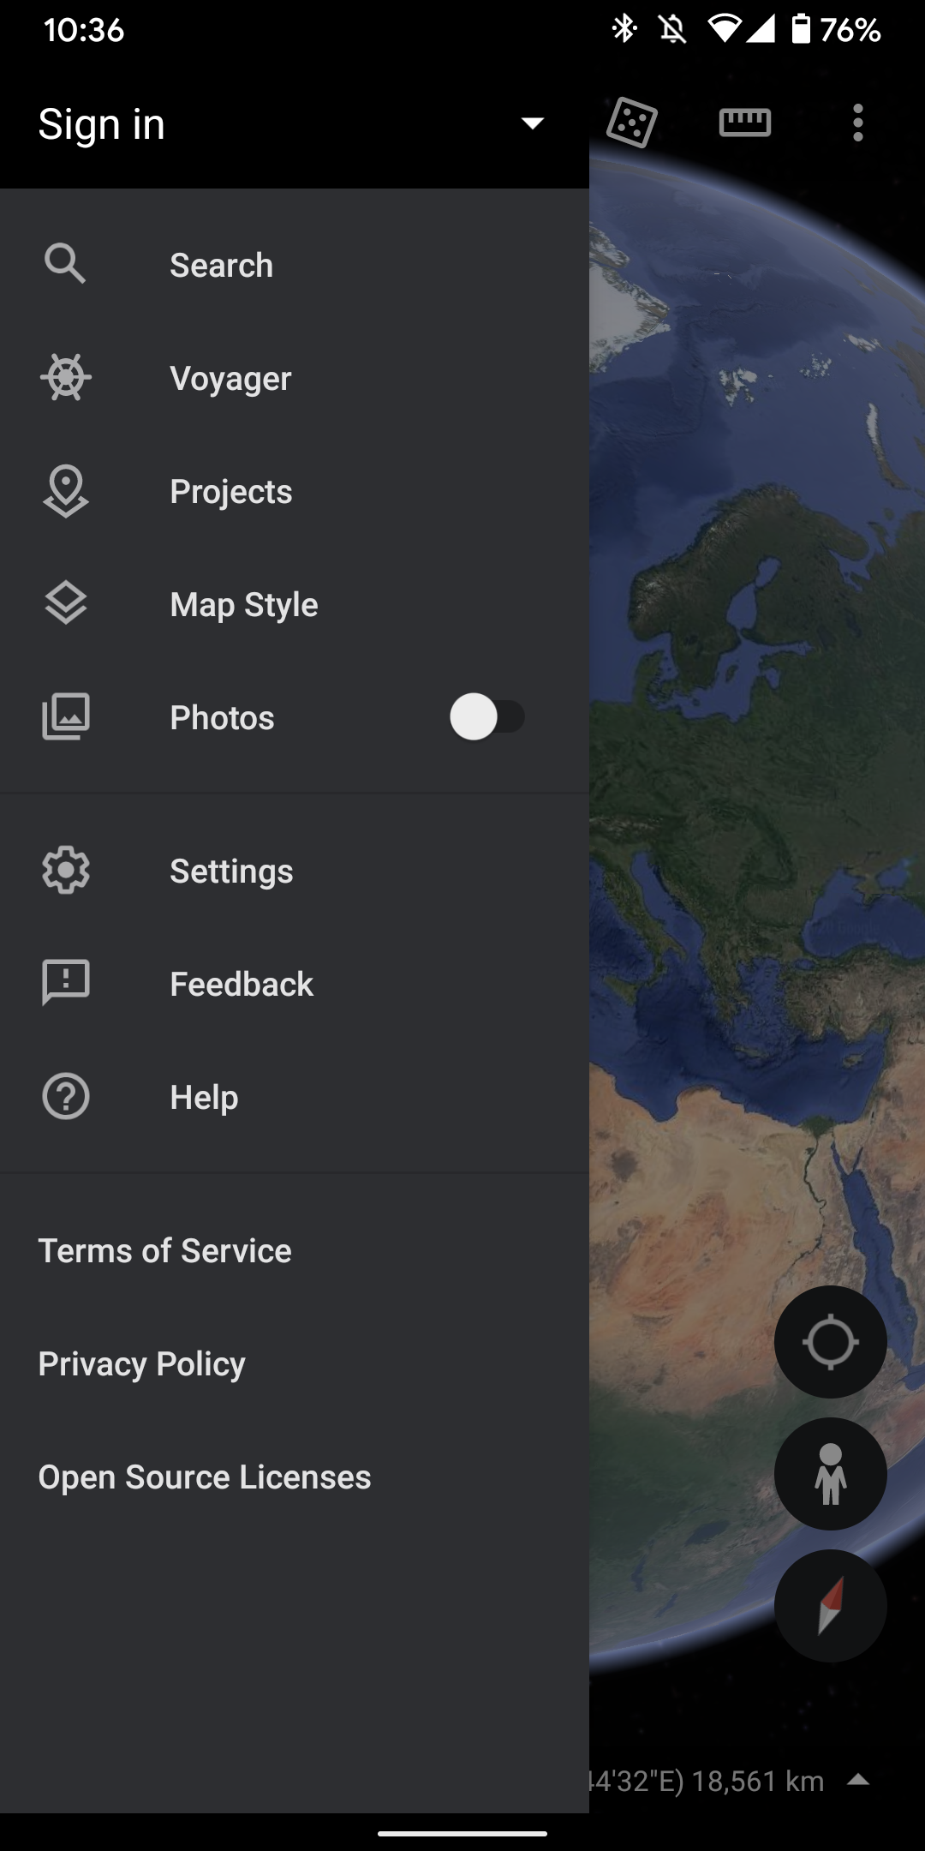This screenshot has width=925, height=1851.
Task: Open the Open Source Licenses link
Action: [205, 1477]
